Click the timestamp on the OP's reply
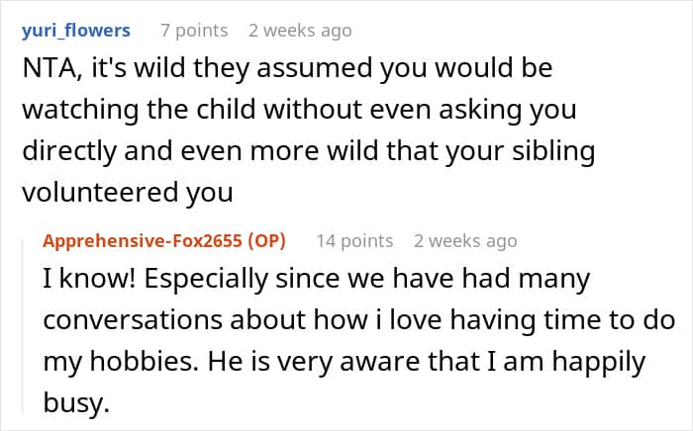693x431 pixels. pyautogui.click(x=465, y=240)
